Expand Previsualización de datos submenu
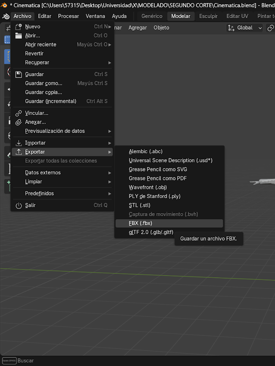 (x=62, y=131)
